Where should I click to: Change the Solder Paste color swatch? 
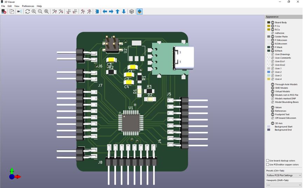pos(269,37)
